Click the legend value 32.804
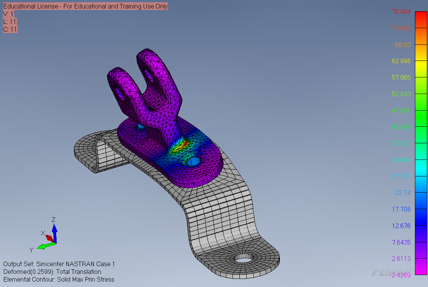The height and width of the screenshot is (287, 428). pos(401,160)
